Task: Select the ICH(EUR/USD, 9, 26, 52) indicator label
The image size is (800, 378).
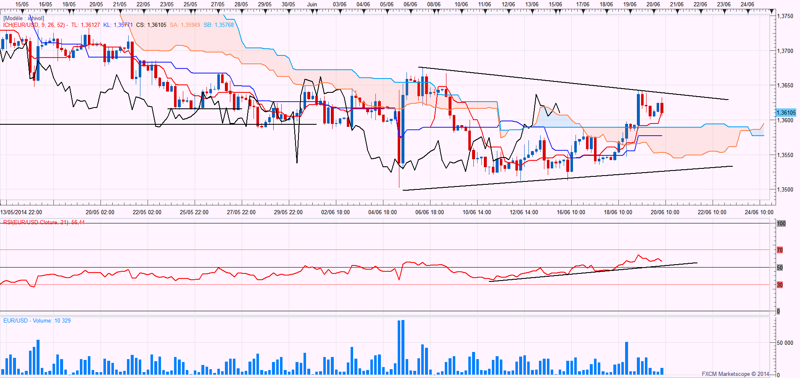Action: 34,25
